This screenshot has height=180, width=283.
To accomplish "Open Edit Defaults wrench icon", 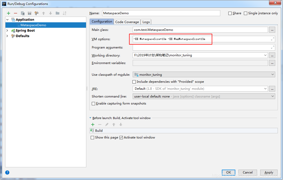I will (x=37, y=13).
